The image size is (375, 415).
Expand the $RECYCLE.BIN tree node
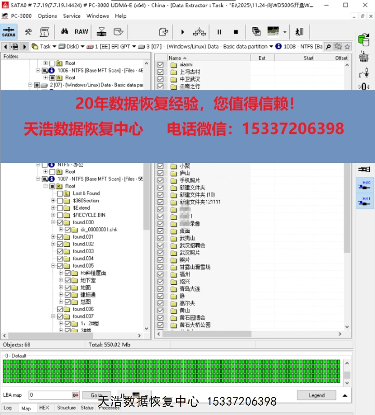coord(53,215)
